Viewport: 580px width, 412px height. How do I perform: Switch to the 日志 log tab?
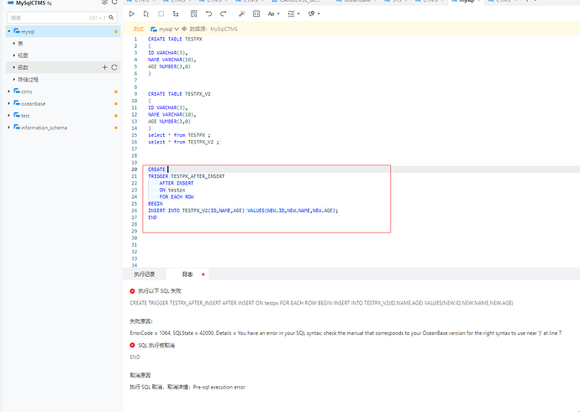coord(187,274)
